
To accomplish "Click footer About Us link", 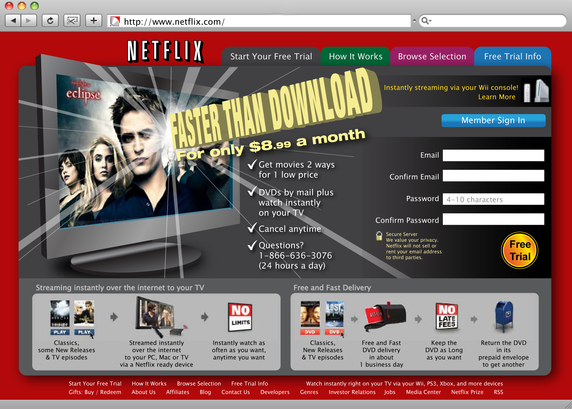I will click(144, 392).
